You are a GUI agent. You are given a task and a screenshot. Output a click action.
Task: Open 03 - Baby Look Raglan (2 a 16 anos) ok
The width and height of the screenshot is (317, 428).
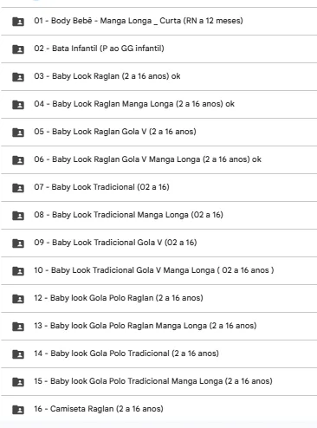158,76
